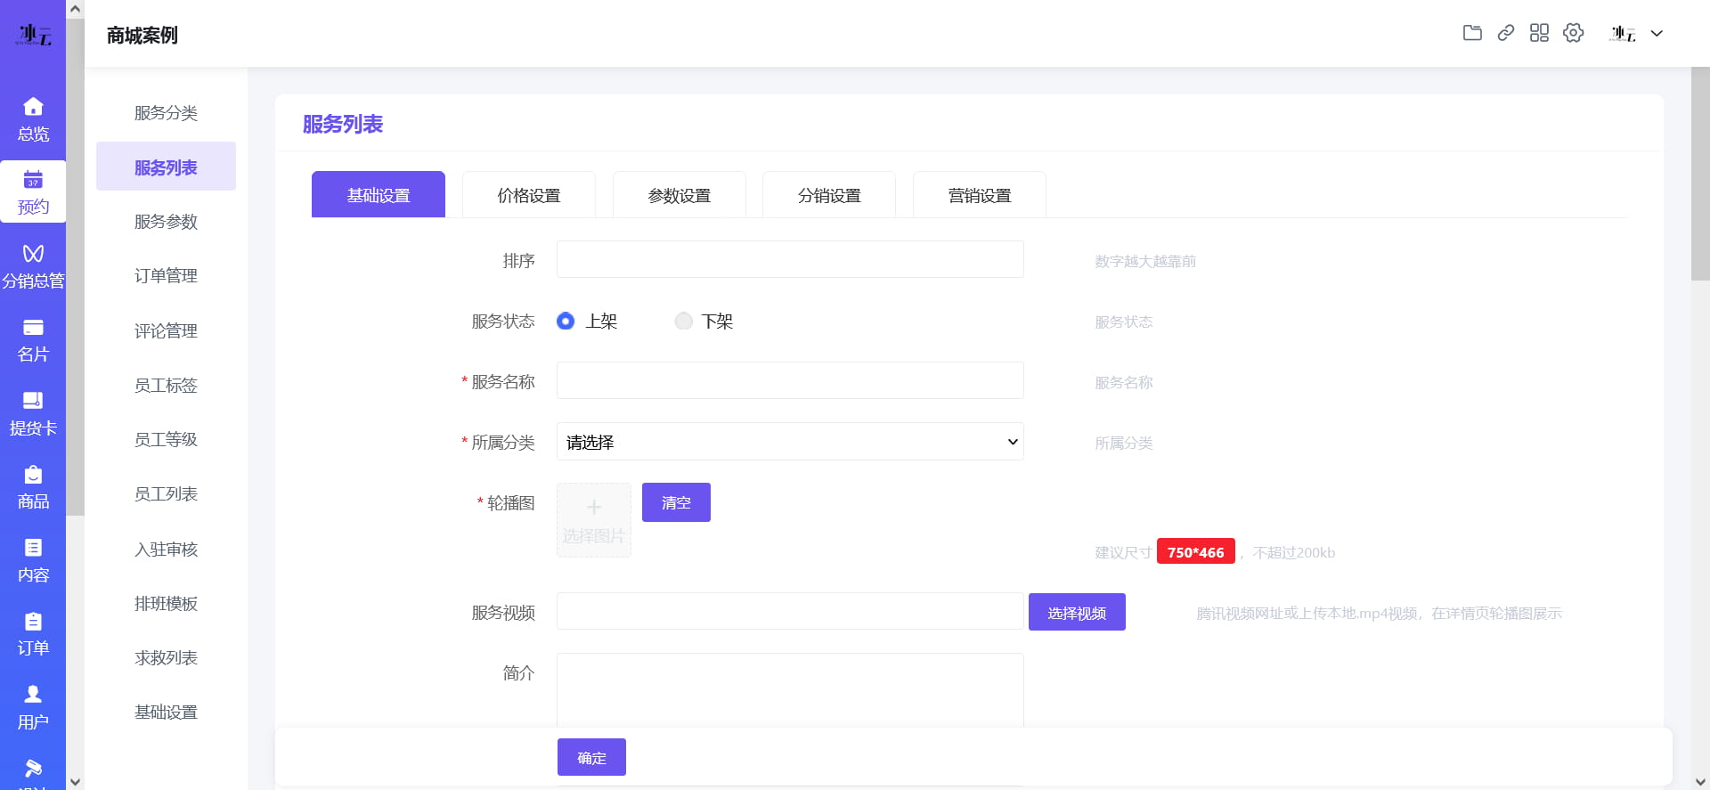Focus the 服务名称 input field
This screenshot has width=1710, height=790.
[790, 380]
